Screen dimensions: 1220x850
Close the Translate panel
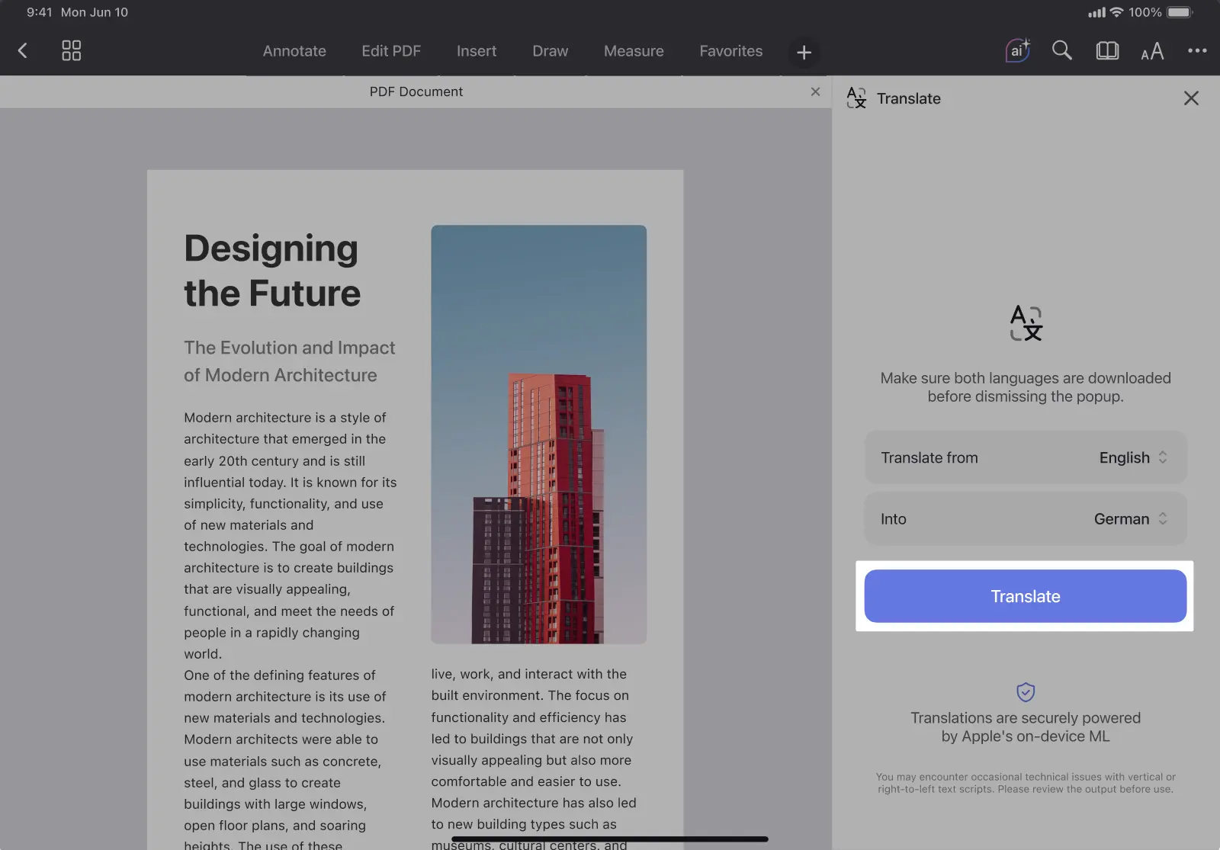pyautogui.click(x=1191, y=98)
